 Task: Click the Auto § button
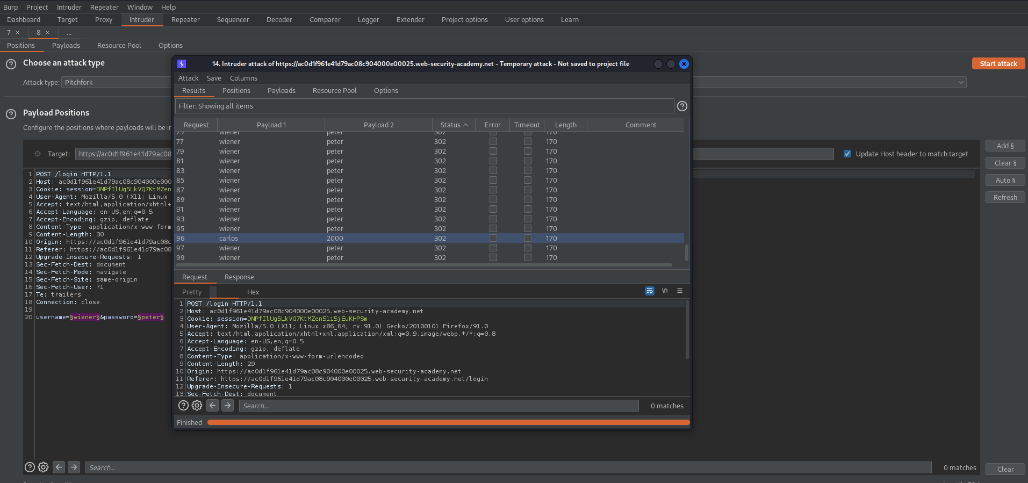[1005, 180]
